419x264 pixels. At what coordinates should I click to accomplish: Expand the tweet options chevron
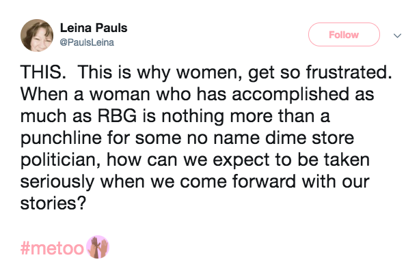point(397,35)
